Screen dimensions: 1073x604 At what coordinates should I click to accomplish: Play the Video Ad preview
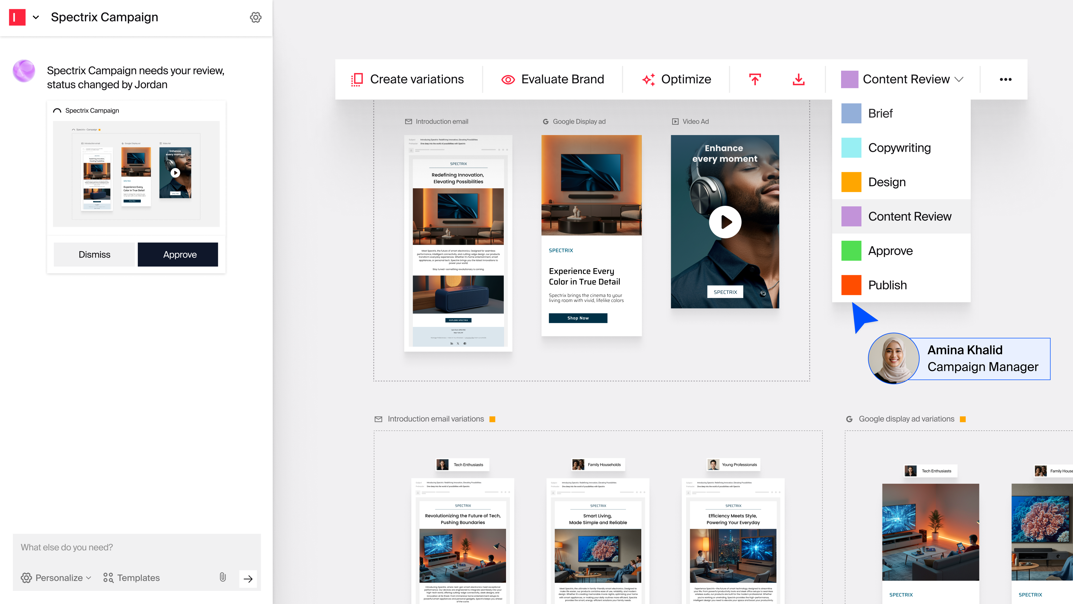725,222
